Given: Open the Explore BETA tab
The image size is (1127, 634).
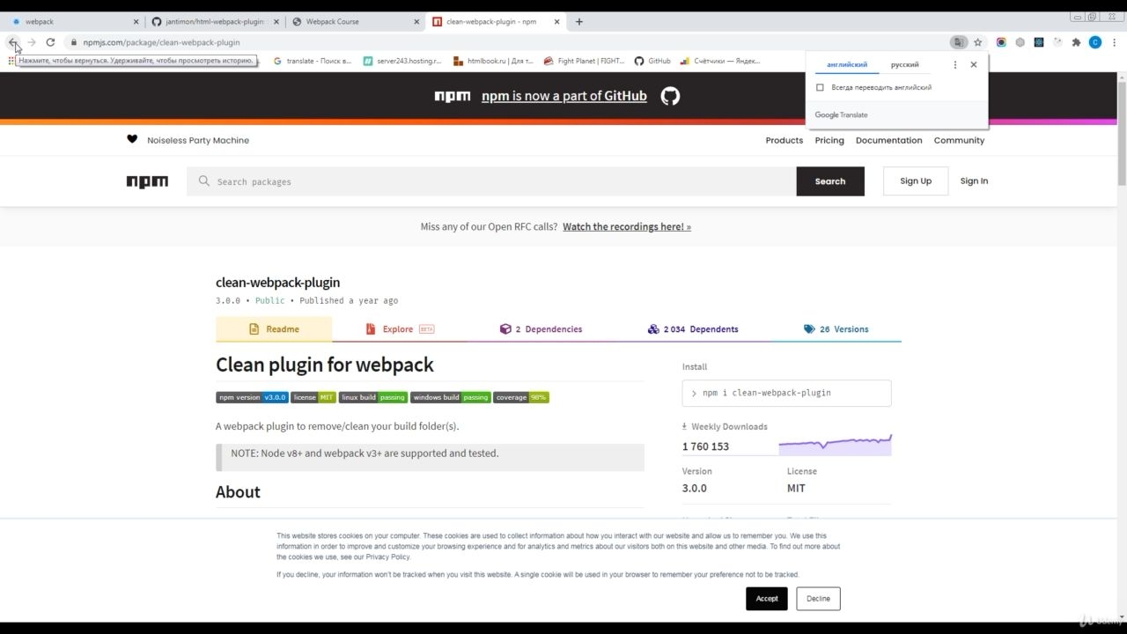Looking at the screenshot, I should point(398,329).
